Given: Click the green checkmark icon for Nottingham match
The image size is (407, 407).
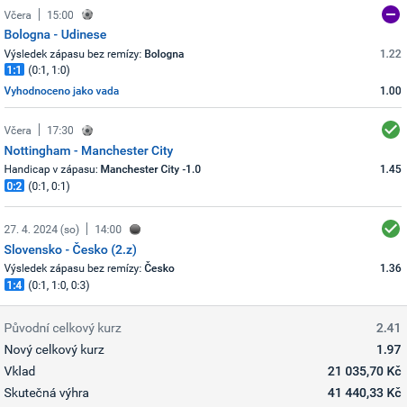Looking at the screenshot, I should tap(391, 130).
